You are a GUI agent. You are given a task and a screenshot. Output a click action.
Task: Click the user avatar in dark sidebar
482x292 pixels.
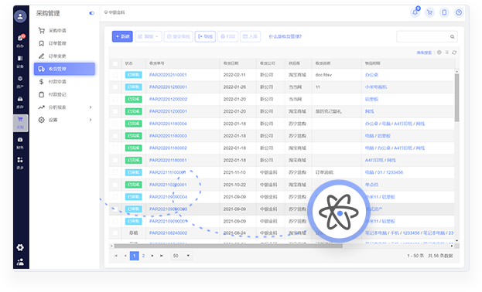[20, 16]
